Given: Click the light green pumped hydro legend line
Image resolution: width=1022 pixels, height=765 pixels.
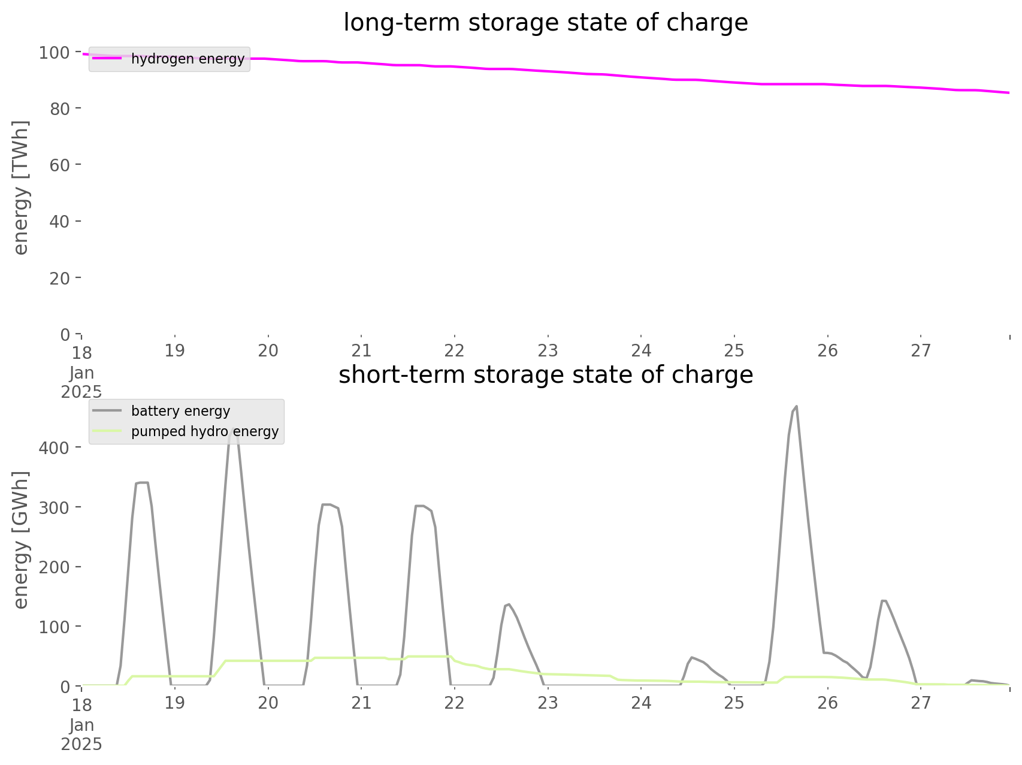Looking at the screenshot, I should click(107, 431).
